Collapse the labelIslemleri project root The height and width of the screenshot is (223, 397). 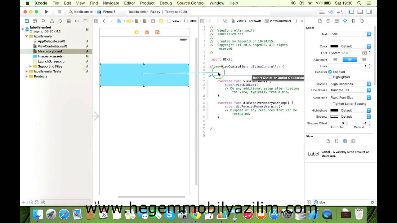[x=23, y=29]
